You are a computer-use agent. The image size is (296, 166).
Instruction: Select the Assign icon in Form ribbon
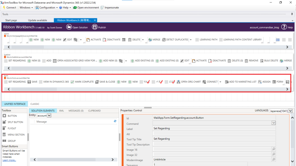point(260,82)
